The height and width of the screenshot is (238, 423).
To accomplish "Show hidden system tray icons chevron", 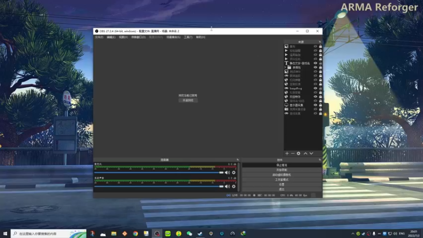I will (353, 234).
